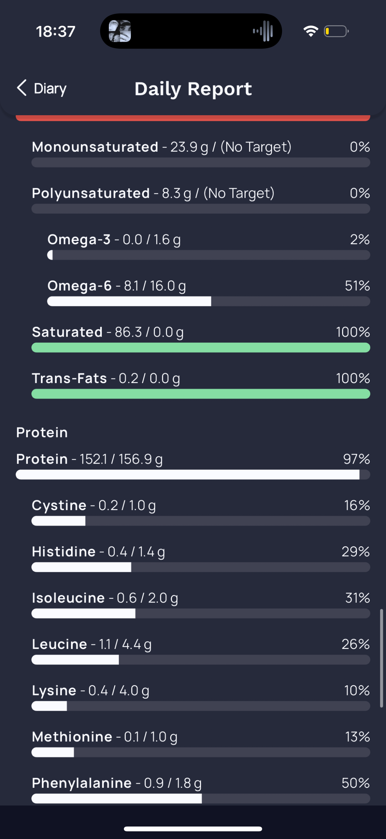Viewport: 386px width, 839px height.
Task: Tap the Omega-6 progress bar
Action: 208,301
